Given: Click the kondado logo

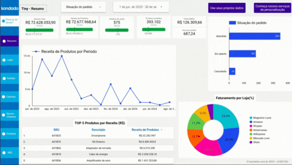Looking at the screenshot, I should (x=10, y=8).
